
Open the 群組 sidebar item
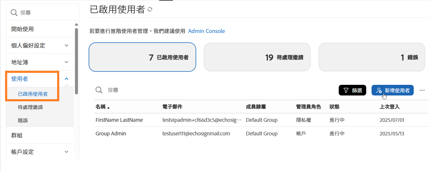[17, 135]
